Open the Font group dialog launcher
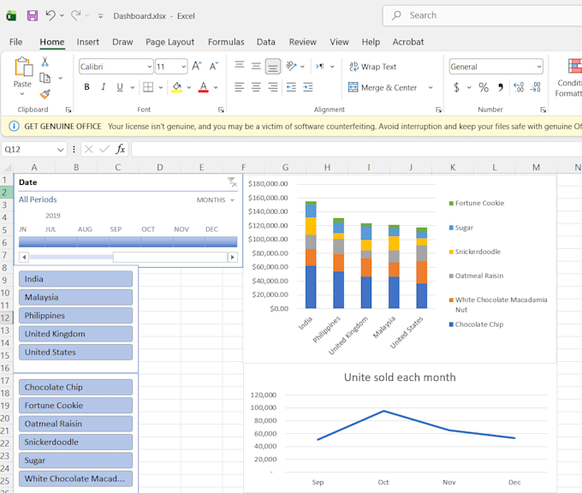The width and height of the screenshot is (582, 493). point(221,110)
